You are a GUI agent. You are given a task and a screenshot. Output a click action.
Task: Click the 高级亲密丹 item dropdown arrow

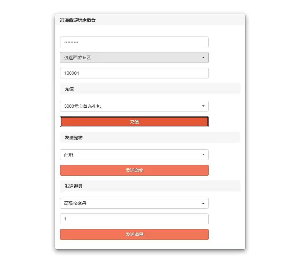[204, 203]
